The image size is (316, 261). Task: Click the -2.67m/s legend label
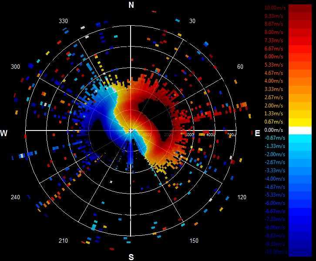tap(275, 162)
